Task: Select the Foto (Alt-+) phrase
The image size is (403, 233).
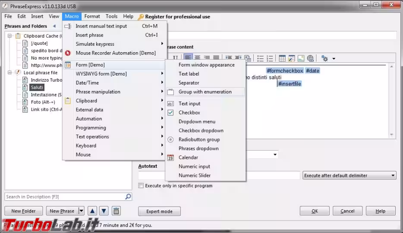Action: click(43, 102)
